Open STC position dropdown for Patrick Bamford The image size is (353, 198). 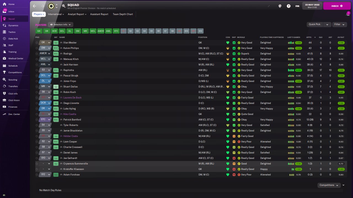coord(45,120)
